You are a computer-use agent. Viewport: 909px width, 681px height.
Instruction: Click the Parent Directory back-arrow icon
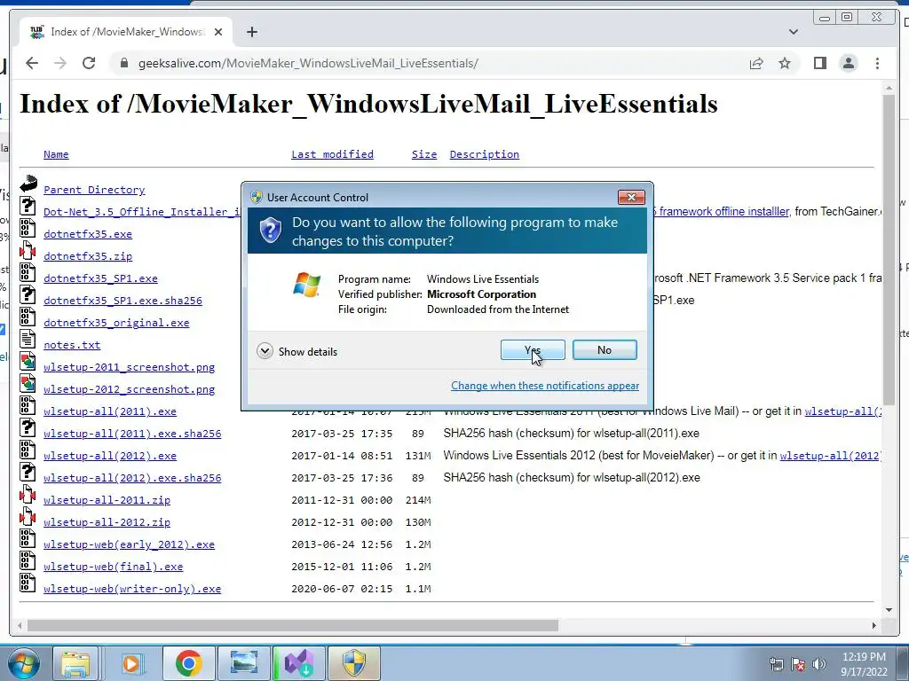pyautogui.click(x=28, y=184)
